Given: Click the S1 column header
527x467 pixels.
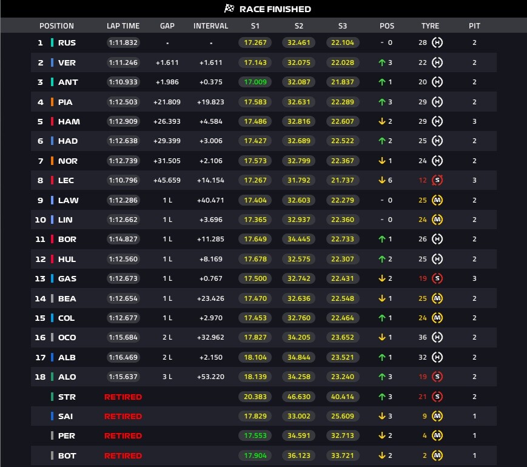Looking at the screenshot, I should pyautogui.click(x=255, y=26).
